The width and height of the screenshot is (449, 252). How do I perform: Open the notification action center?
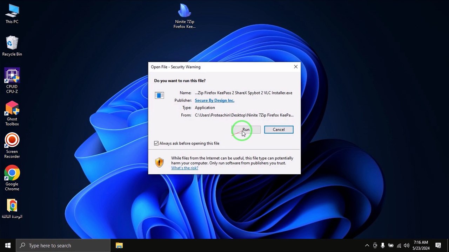[438, 245]
